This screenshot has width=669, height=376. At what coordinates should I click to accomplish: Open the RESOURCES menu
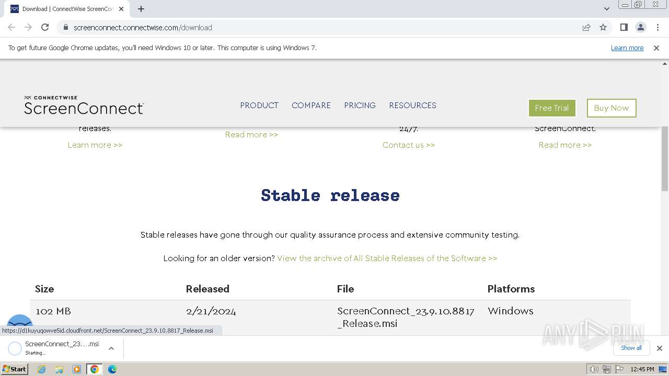coord(412,105)
